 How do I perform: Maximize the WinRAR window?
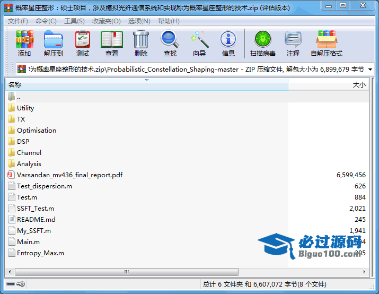pyautogui.click(x=343, y=6)
